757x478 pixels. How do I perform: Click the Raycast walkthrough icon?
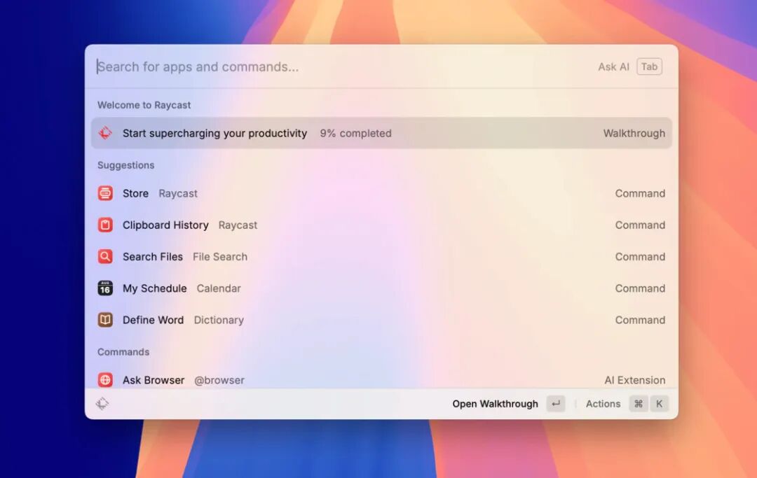105,133
